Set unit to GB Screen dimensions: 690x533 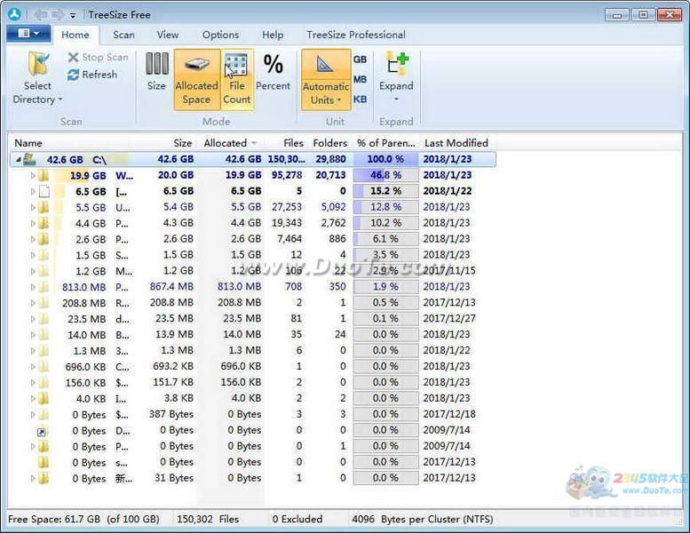360,60
